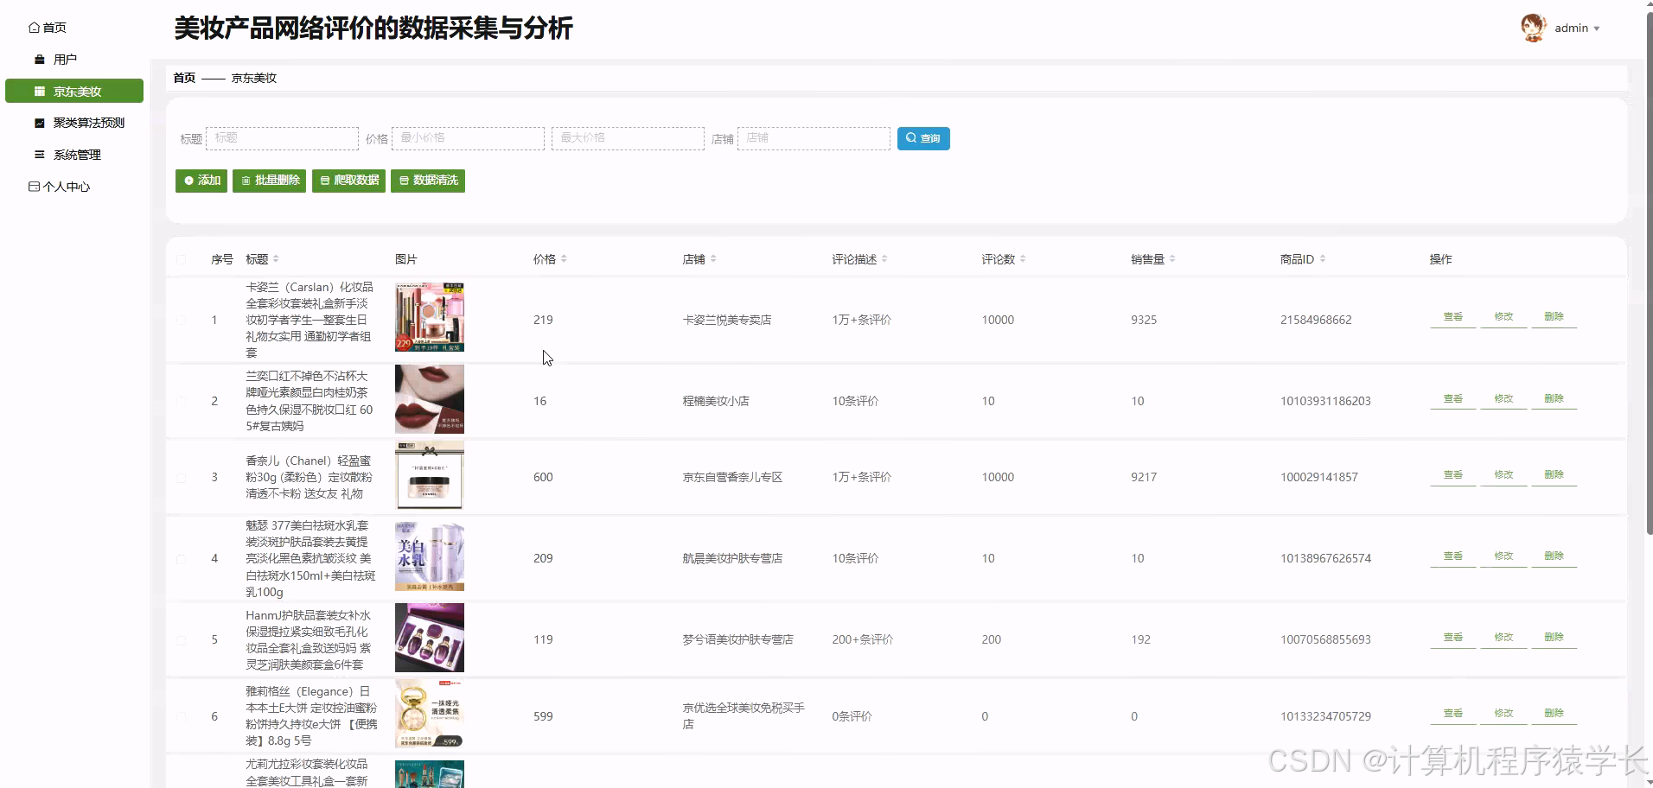Screen dimensions: 1653x788
Task: Open the admin account dropdown
Action: (x=1573, y=28)
